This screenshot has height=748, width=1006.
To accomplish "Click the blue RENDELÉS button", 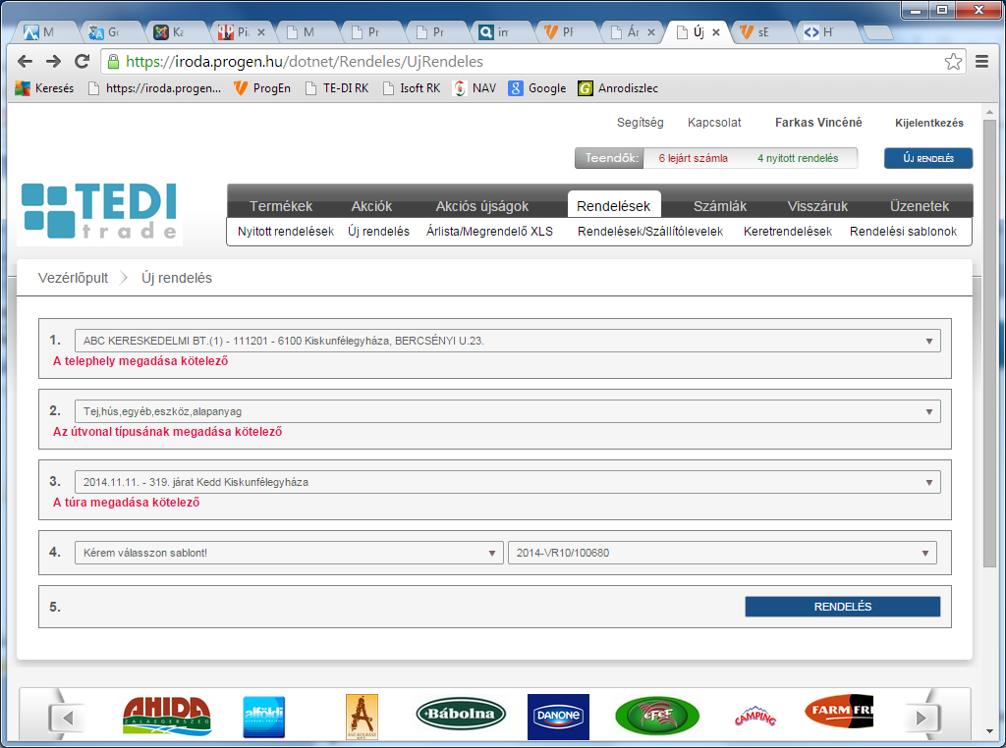I will pos(842,607).
